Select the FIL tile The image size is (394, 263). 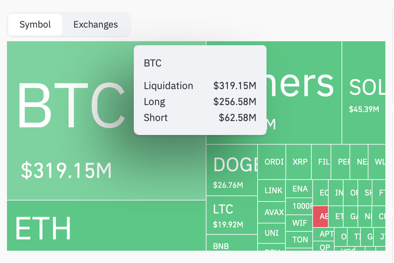point(321,162)
